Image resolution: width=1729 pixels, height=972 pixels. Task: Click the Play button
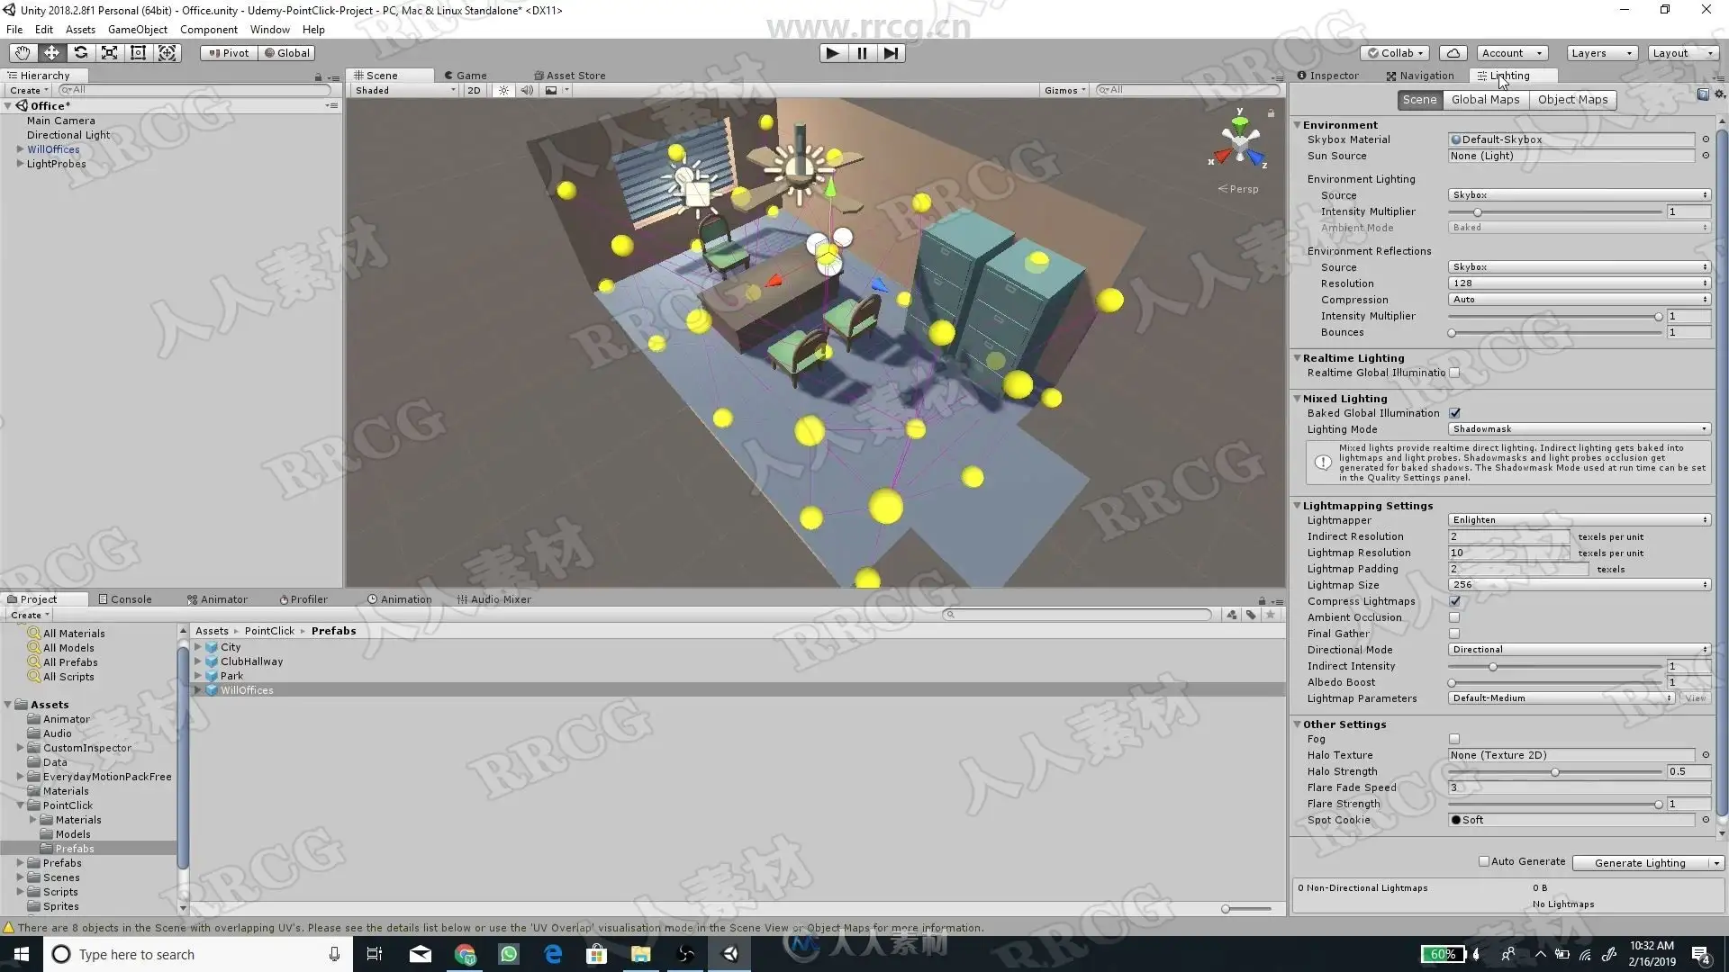832,53
